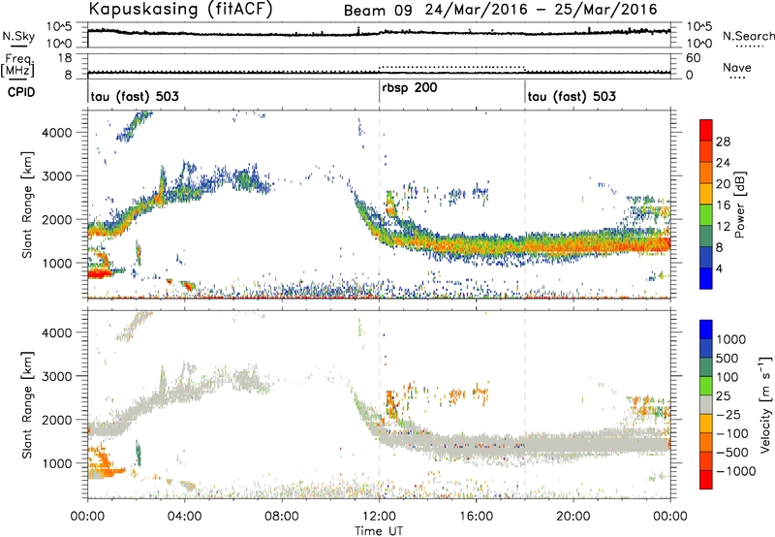Click the '3000' slant range tick on the velocity panel
The width and height of the screenshot is (775, 537).
point(57,376)
